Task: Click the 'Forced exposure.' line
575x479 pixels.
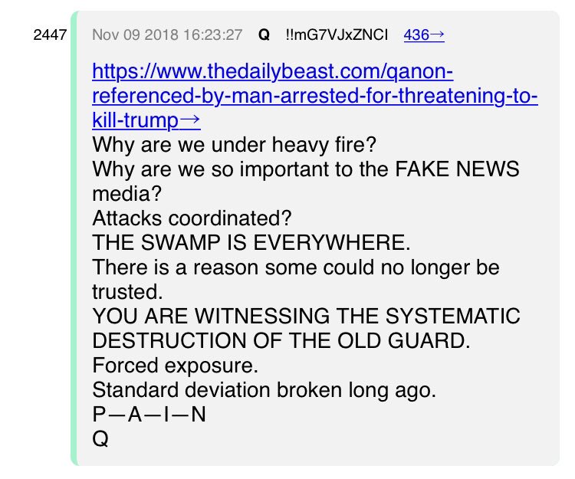Action: pyautogui.click(x=176, y=366)
